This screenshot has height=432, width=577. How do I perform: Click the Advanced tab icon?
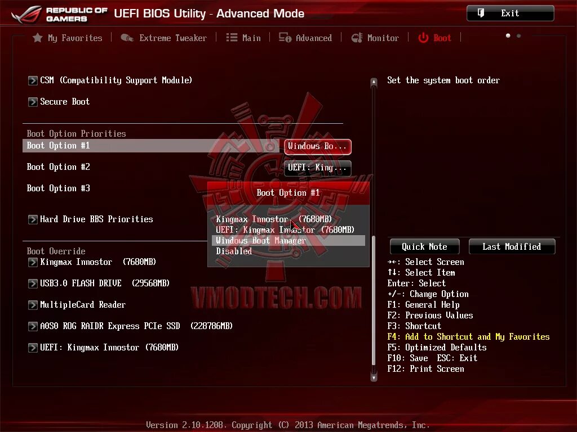[285, 38]
